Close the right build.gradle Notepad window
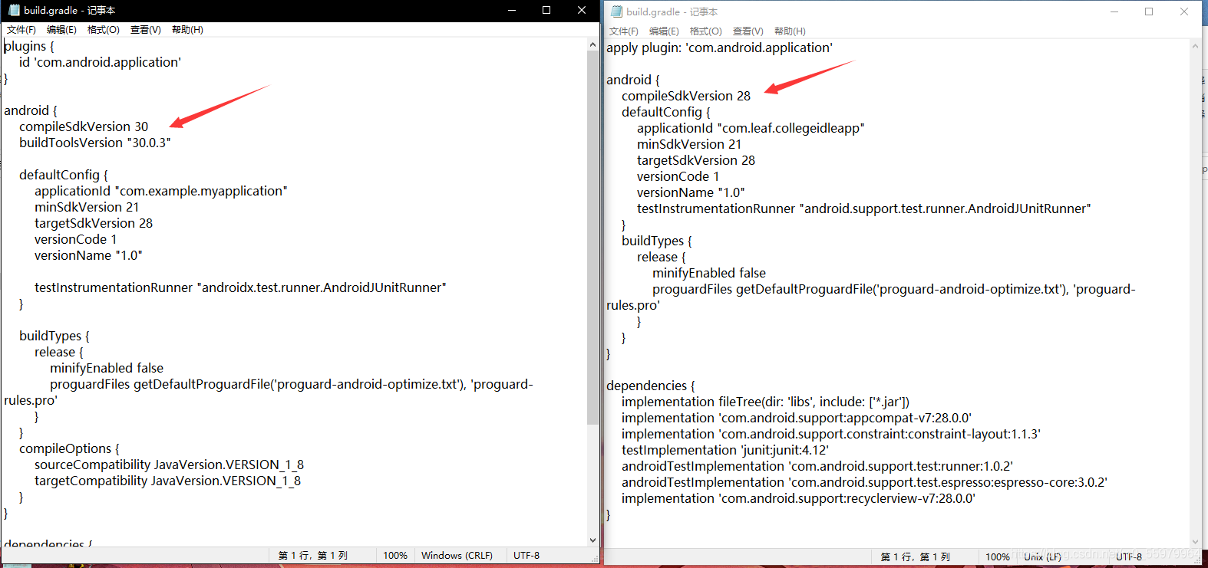 coord(1184,11)
